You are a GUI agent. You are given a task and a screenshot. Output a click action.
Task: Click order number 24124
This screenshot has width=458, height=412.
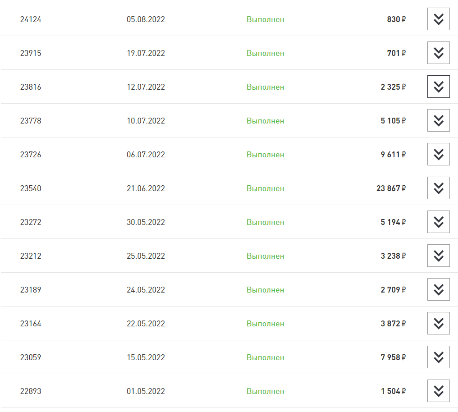(31, 19)
